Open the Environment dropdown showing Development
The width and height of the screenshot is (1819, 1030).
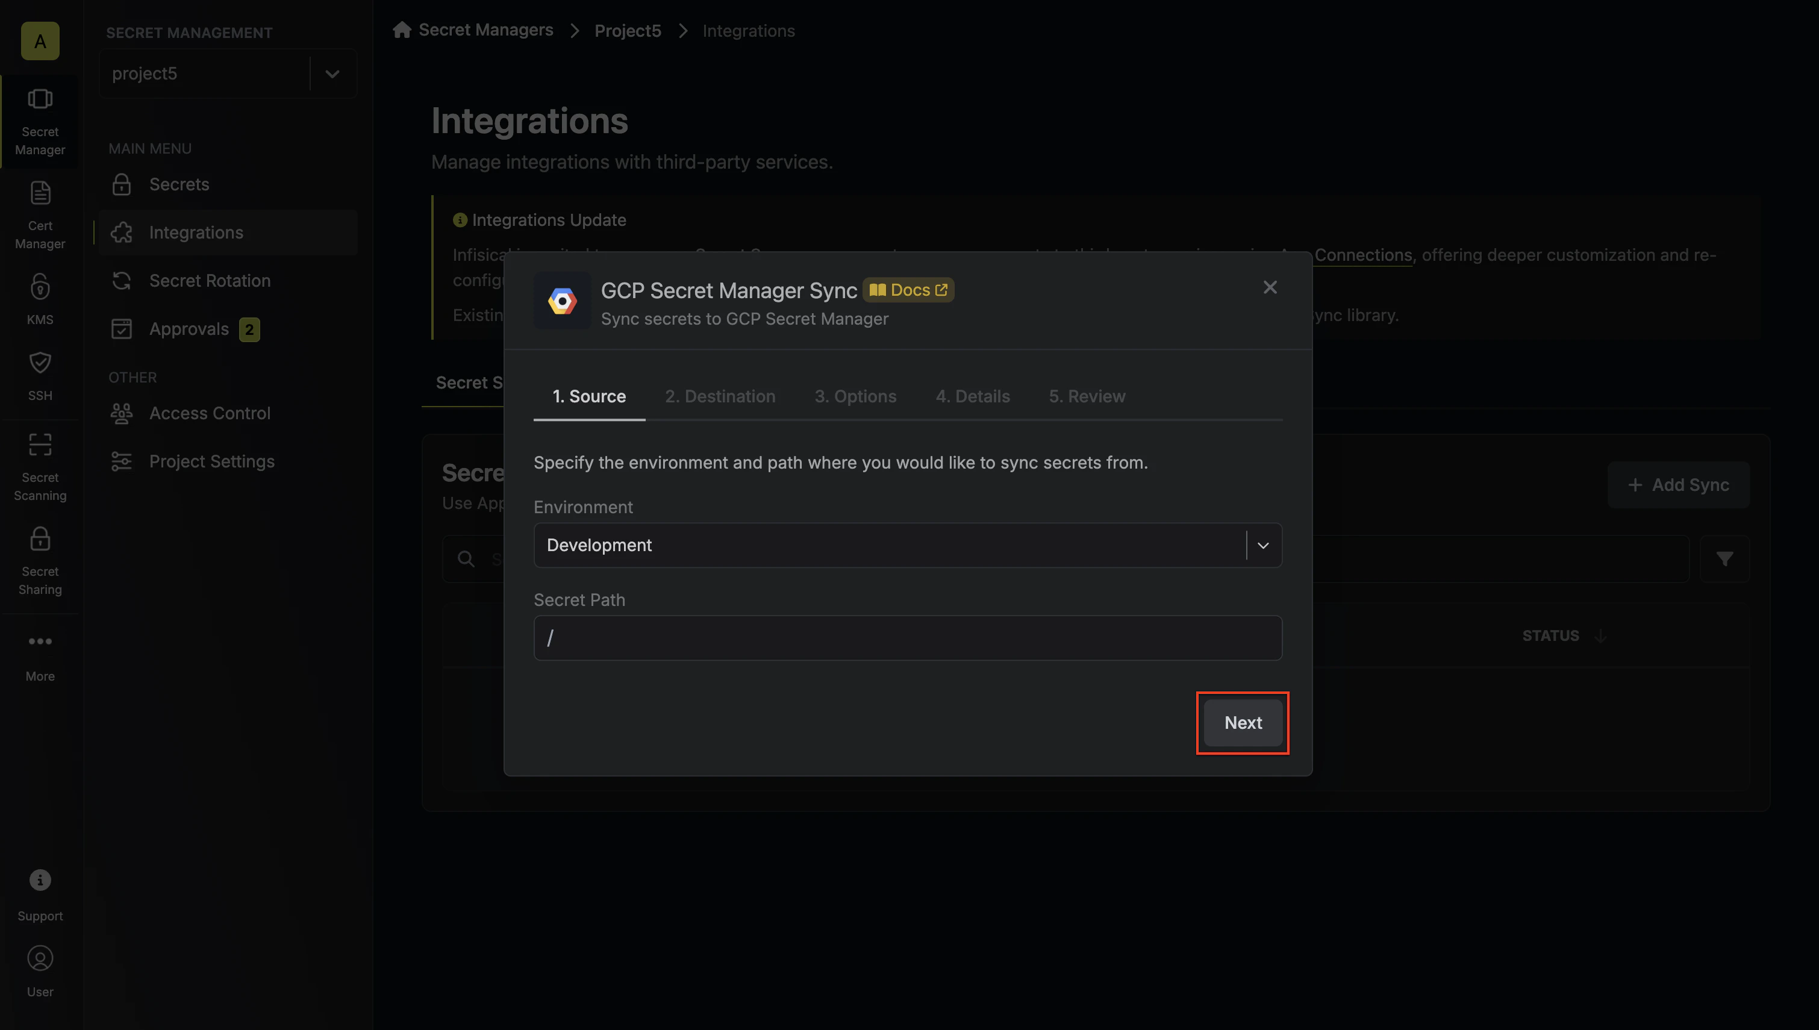907,545
